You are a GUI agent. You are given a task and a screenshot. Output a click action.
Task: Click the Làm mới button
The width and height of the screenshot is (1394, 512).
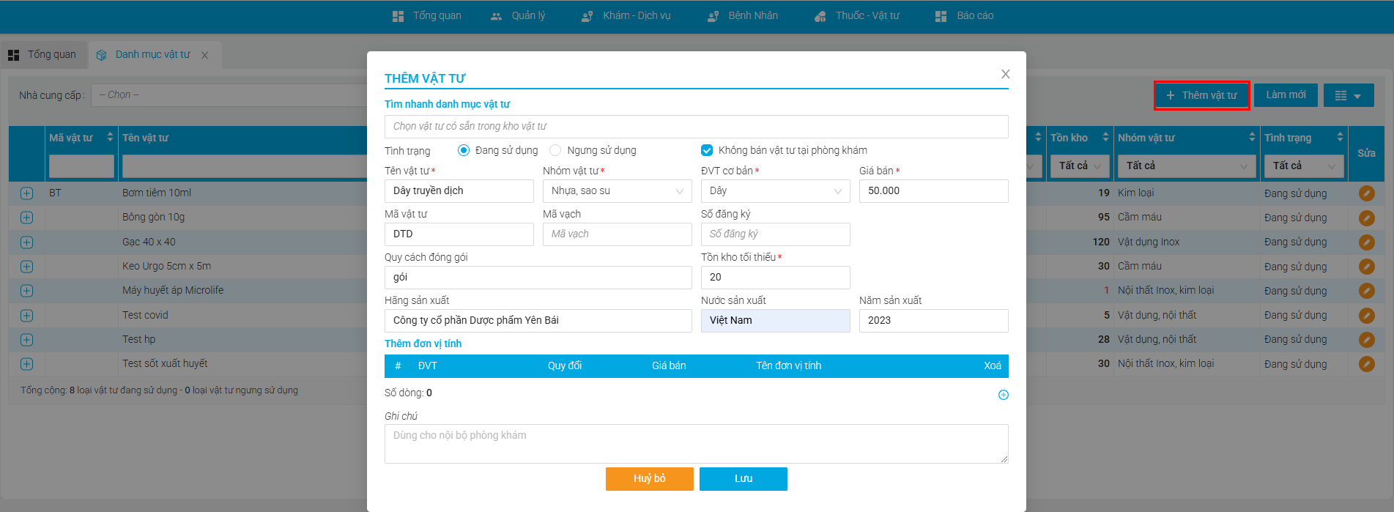click(x=1286, y=95)
